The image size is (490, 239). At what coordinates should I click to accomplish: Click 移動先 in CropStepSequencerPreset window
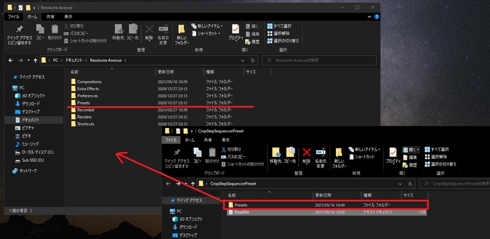276,155
